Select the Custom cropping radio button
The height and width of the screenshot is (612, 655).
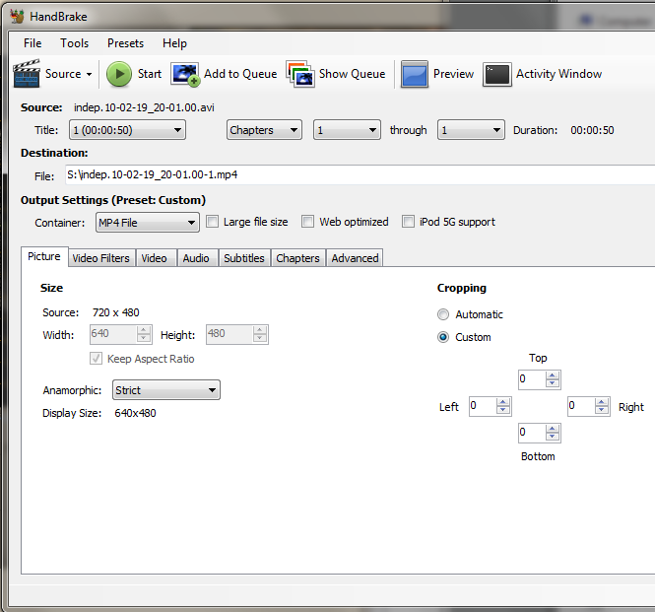(443, 337)
